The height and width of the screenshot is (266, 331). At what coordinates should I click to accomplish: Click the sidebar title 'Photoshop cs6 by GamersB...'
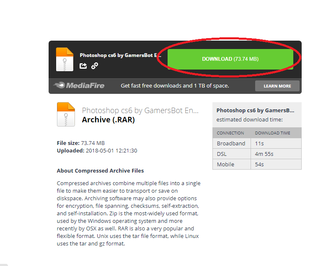pos(255,111)
